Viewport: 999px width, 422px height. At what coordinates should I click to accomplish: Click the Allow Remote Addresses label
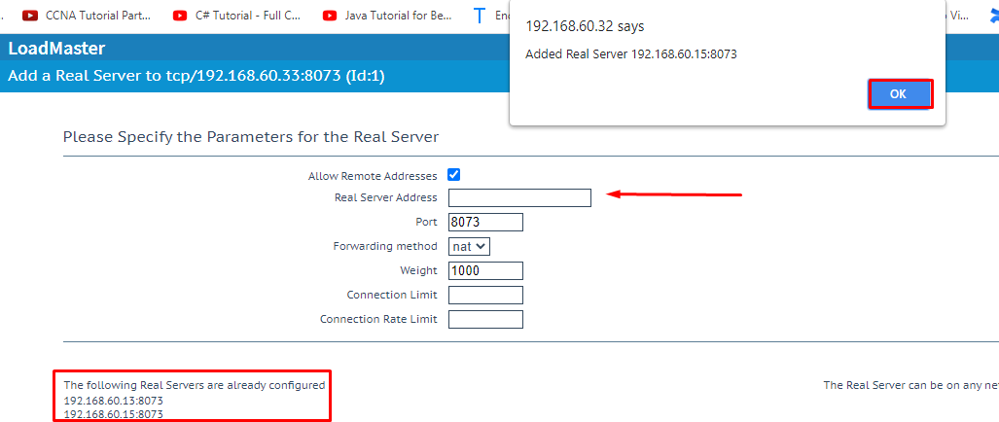pyautogui.click(x=373, y=176)
